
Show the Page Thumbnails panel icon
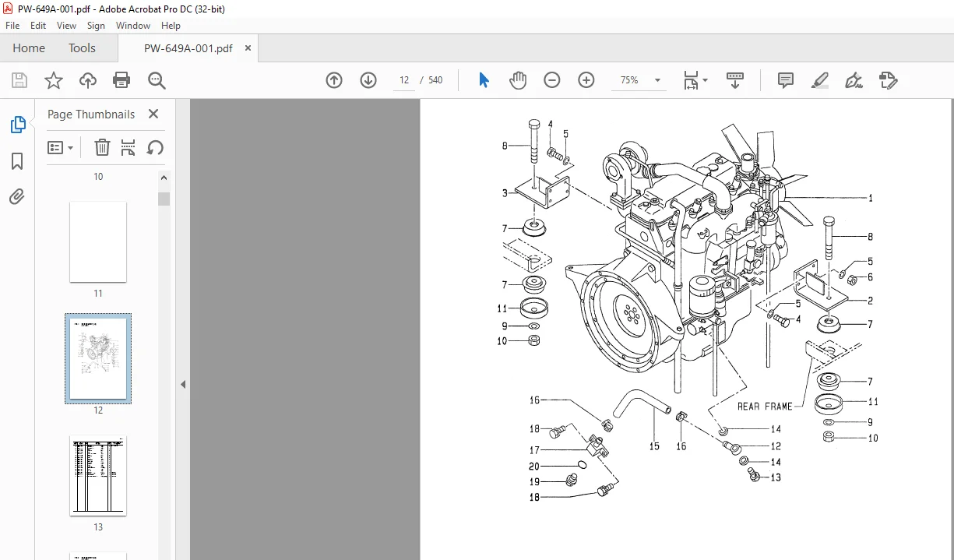[17, 125]
